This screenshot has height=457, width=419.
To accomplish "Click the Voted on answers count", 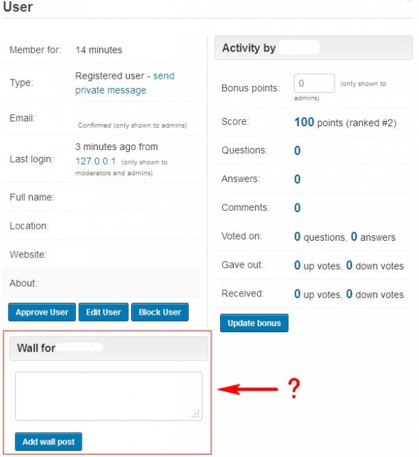I will (x=354, y=237).
